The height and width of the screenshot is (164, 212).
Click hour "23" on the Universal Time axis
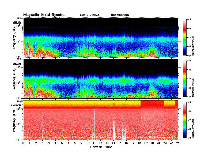click(172, 143)
